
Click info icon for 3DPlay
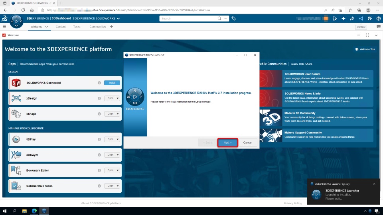point(99,139)
